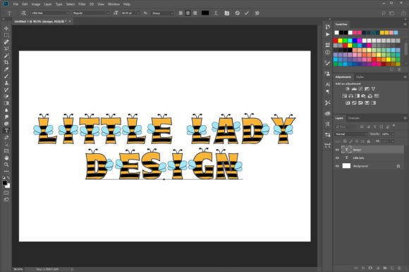Open the text color box in options bar
Viewport: 409px width, 272px height.
pos(205,13)
